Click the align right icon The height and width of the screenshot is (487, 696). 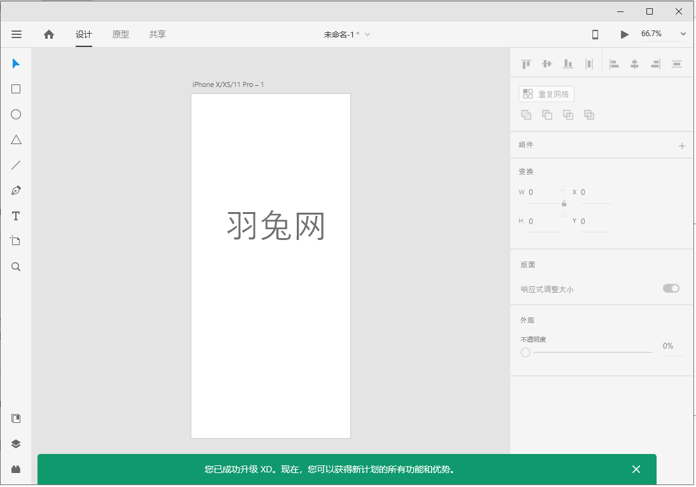pyautogui.click(x=655, y=64)
